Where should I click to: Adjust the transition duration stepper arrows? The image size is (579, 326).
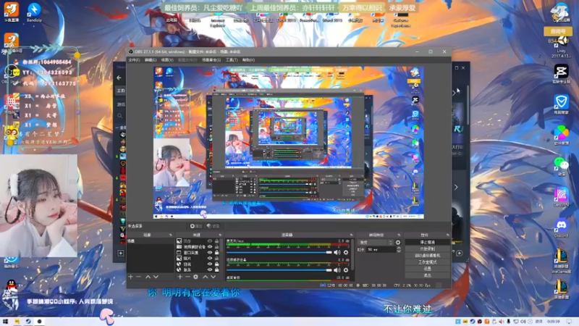(399, 250)
